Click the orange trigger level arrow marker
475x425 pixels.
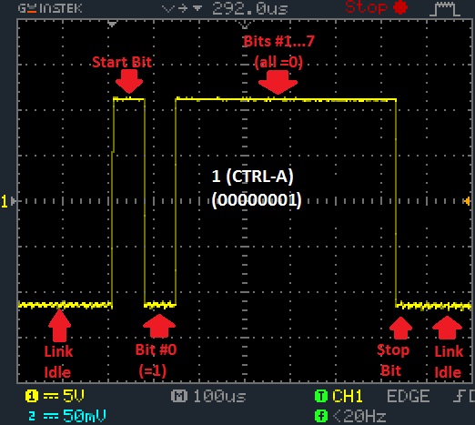(x=467, y=201)
